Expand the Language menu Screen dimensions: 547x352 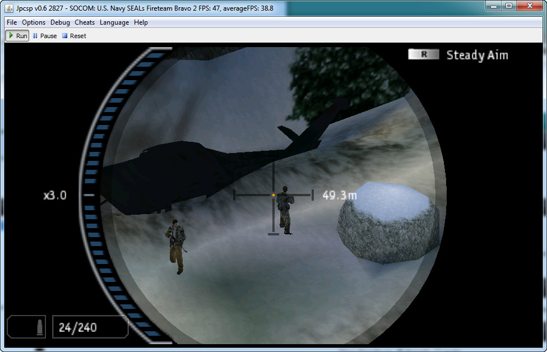114,22
